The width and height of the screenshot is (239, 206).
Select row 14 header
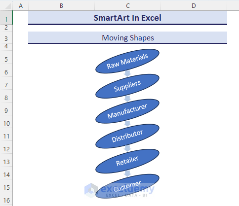6,173
